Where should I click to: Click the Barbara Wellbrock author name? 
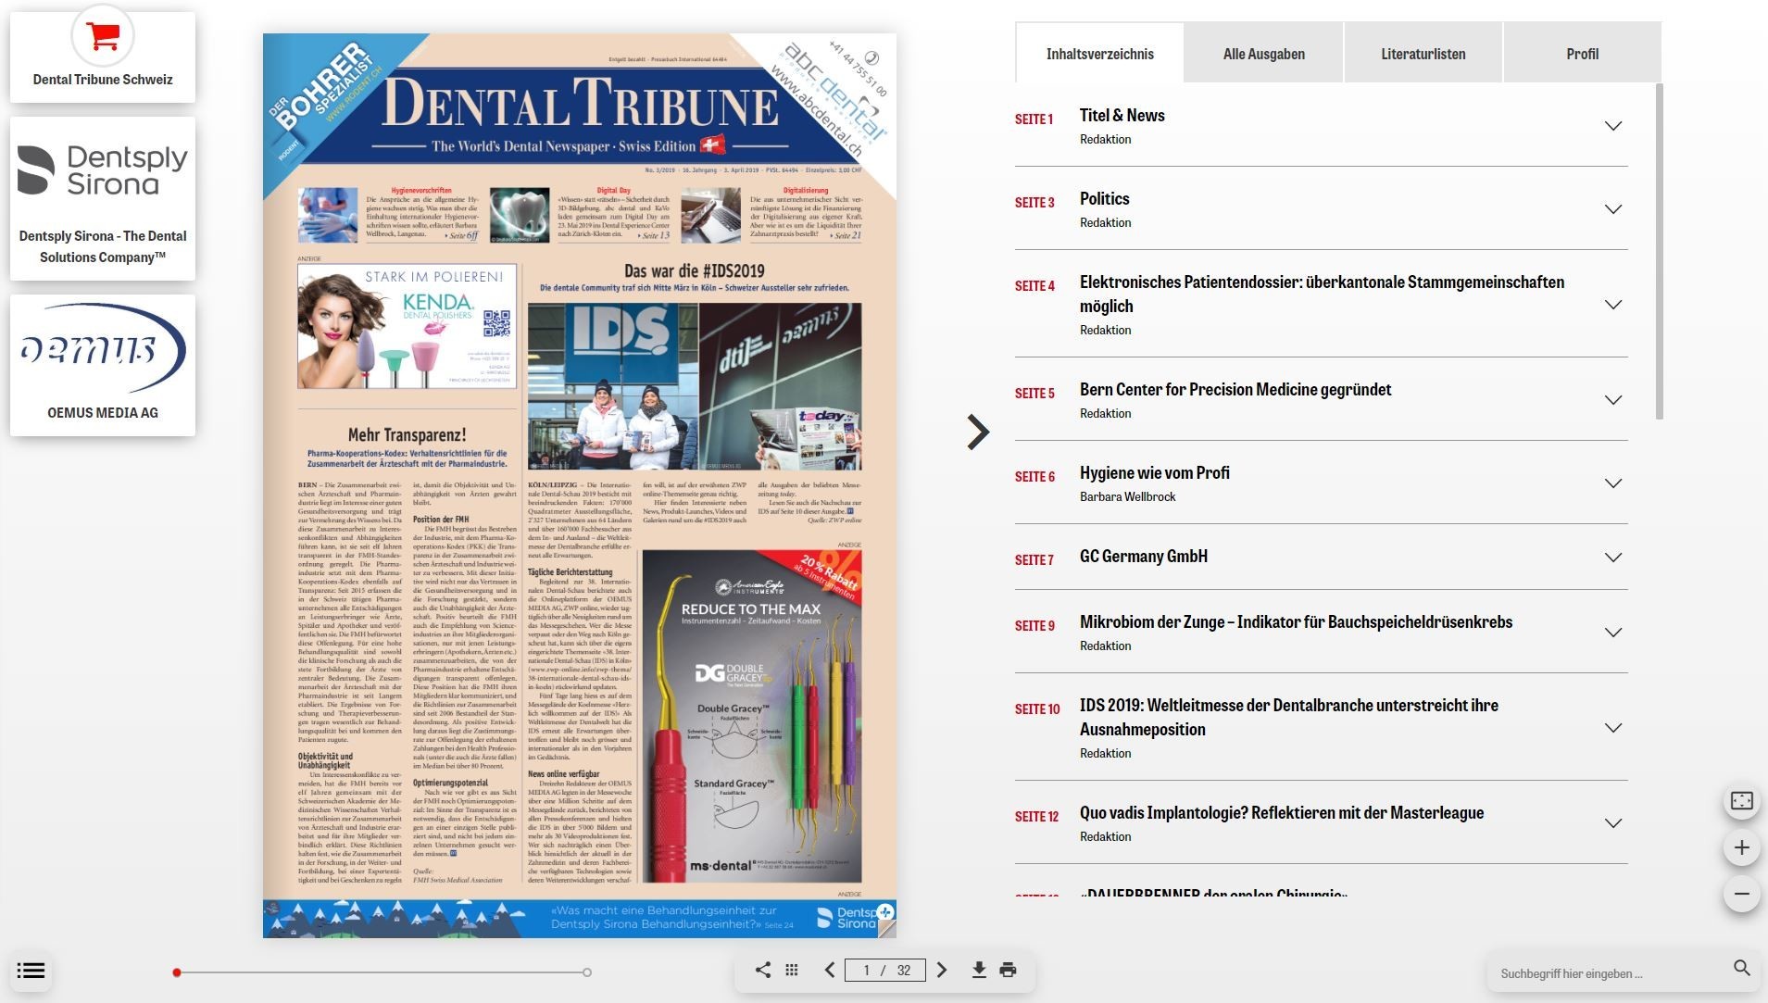click(1128, 497)
